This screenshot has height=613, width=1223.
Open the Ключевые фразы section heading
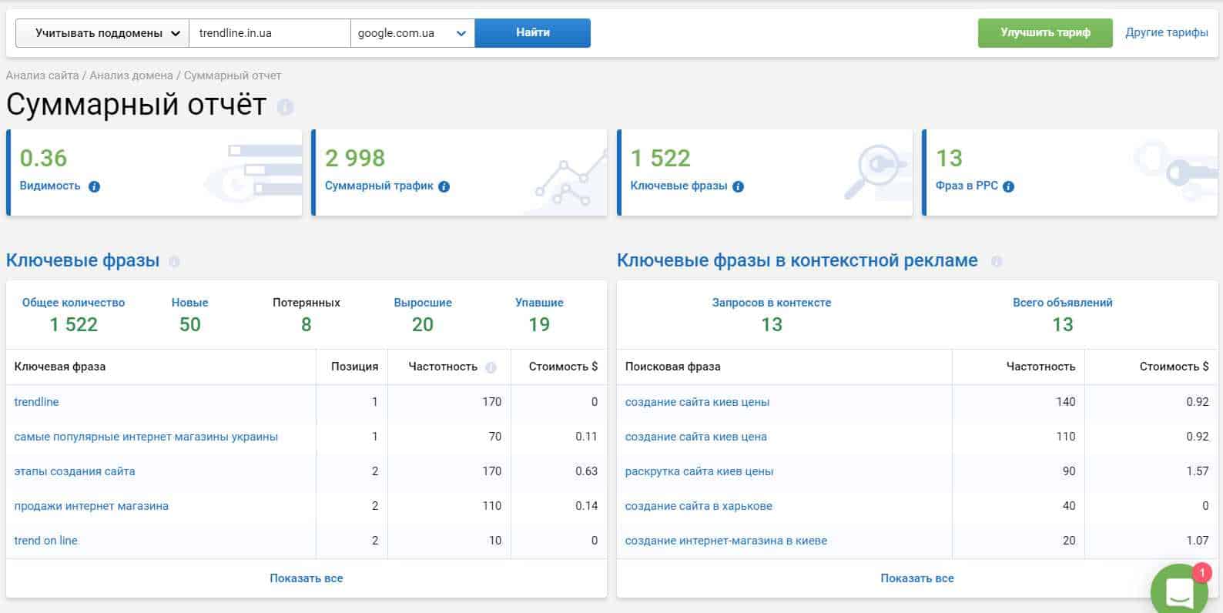[x=82, y=260]
